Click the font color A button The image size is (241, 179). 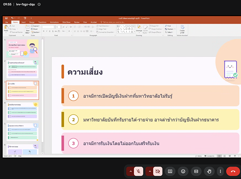[x=70, y=31]
